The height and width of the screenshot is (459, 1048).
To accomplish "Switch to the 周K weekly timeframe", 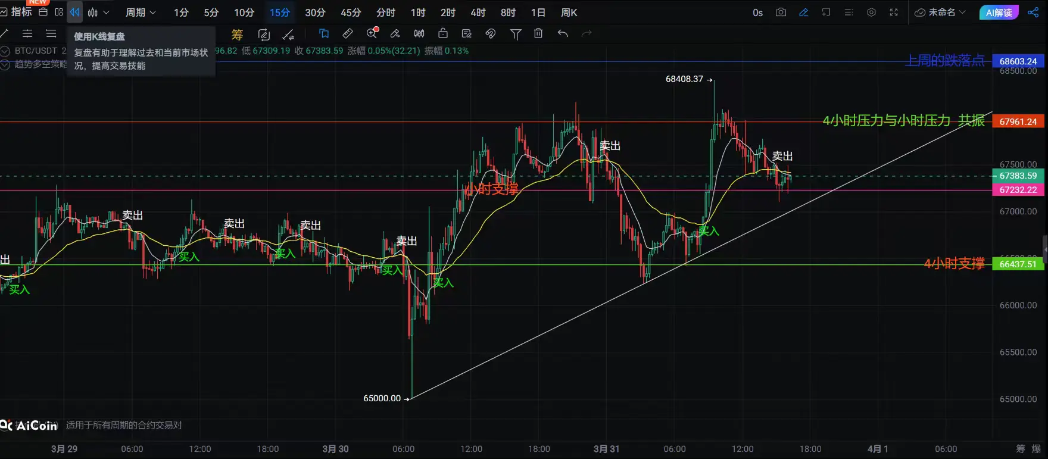I will coord(569,13).
